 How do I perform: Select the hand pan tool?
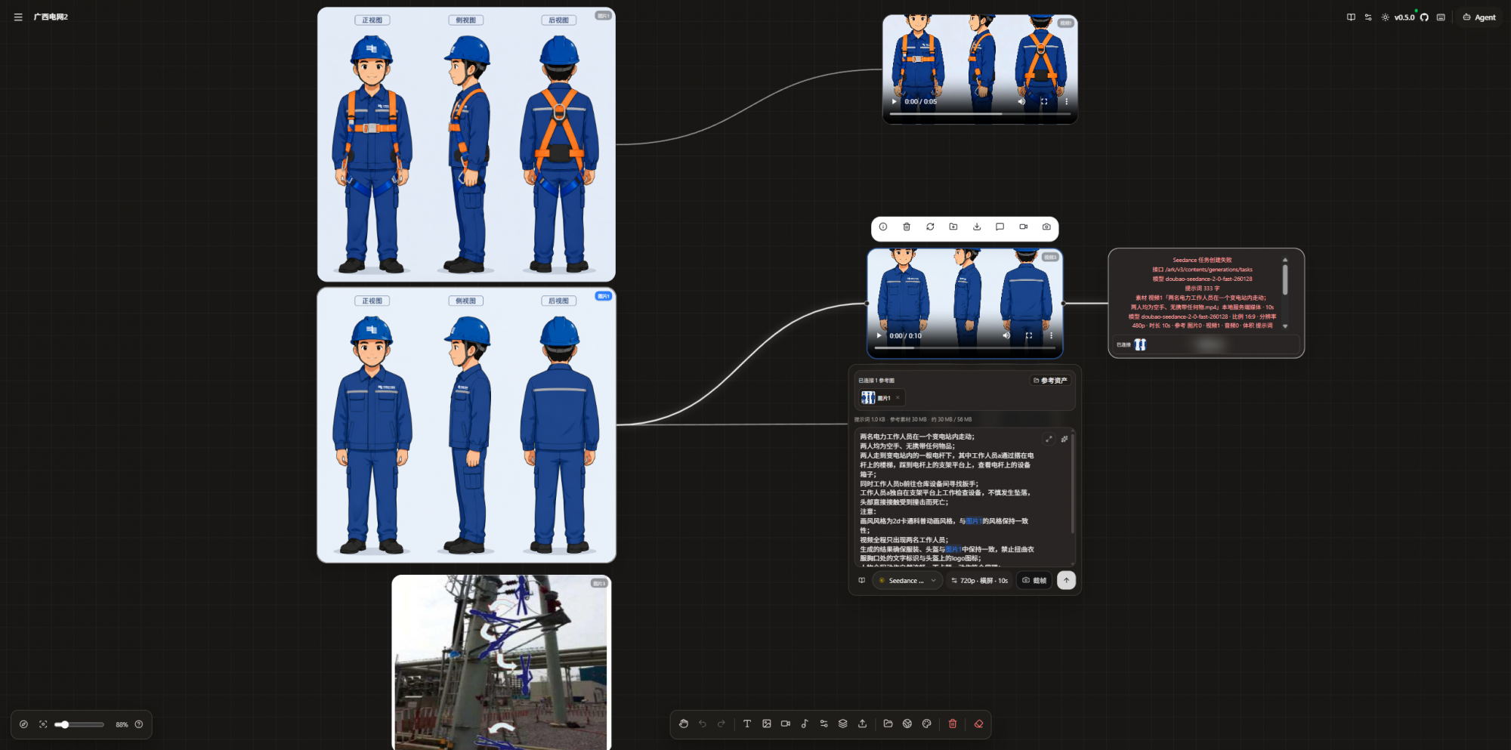pos(684,724)
